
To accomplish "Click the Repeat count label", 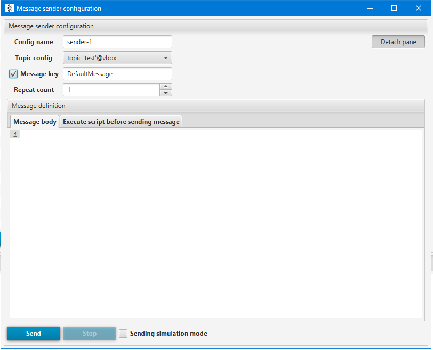I will pyautogui.click(x=34, y=90).
